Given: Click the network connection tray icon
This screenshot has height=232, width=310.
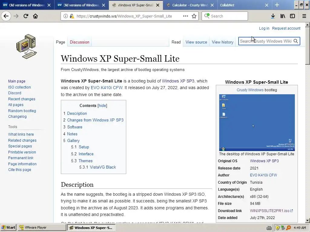Looking at the screenshot, I should pyautogui.click(x=283, y=228).
